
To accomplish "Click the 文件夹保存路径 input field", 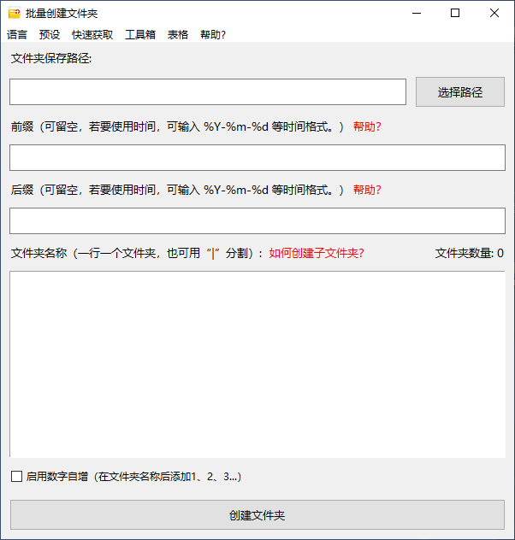I will click(208, 92).
